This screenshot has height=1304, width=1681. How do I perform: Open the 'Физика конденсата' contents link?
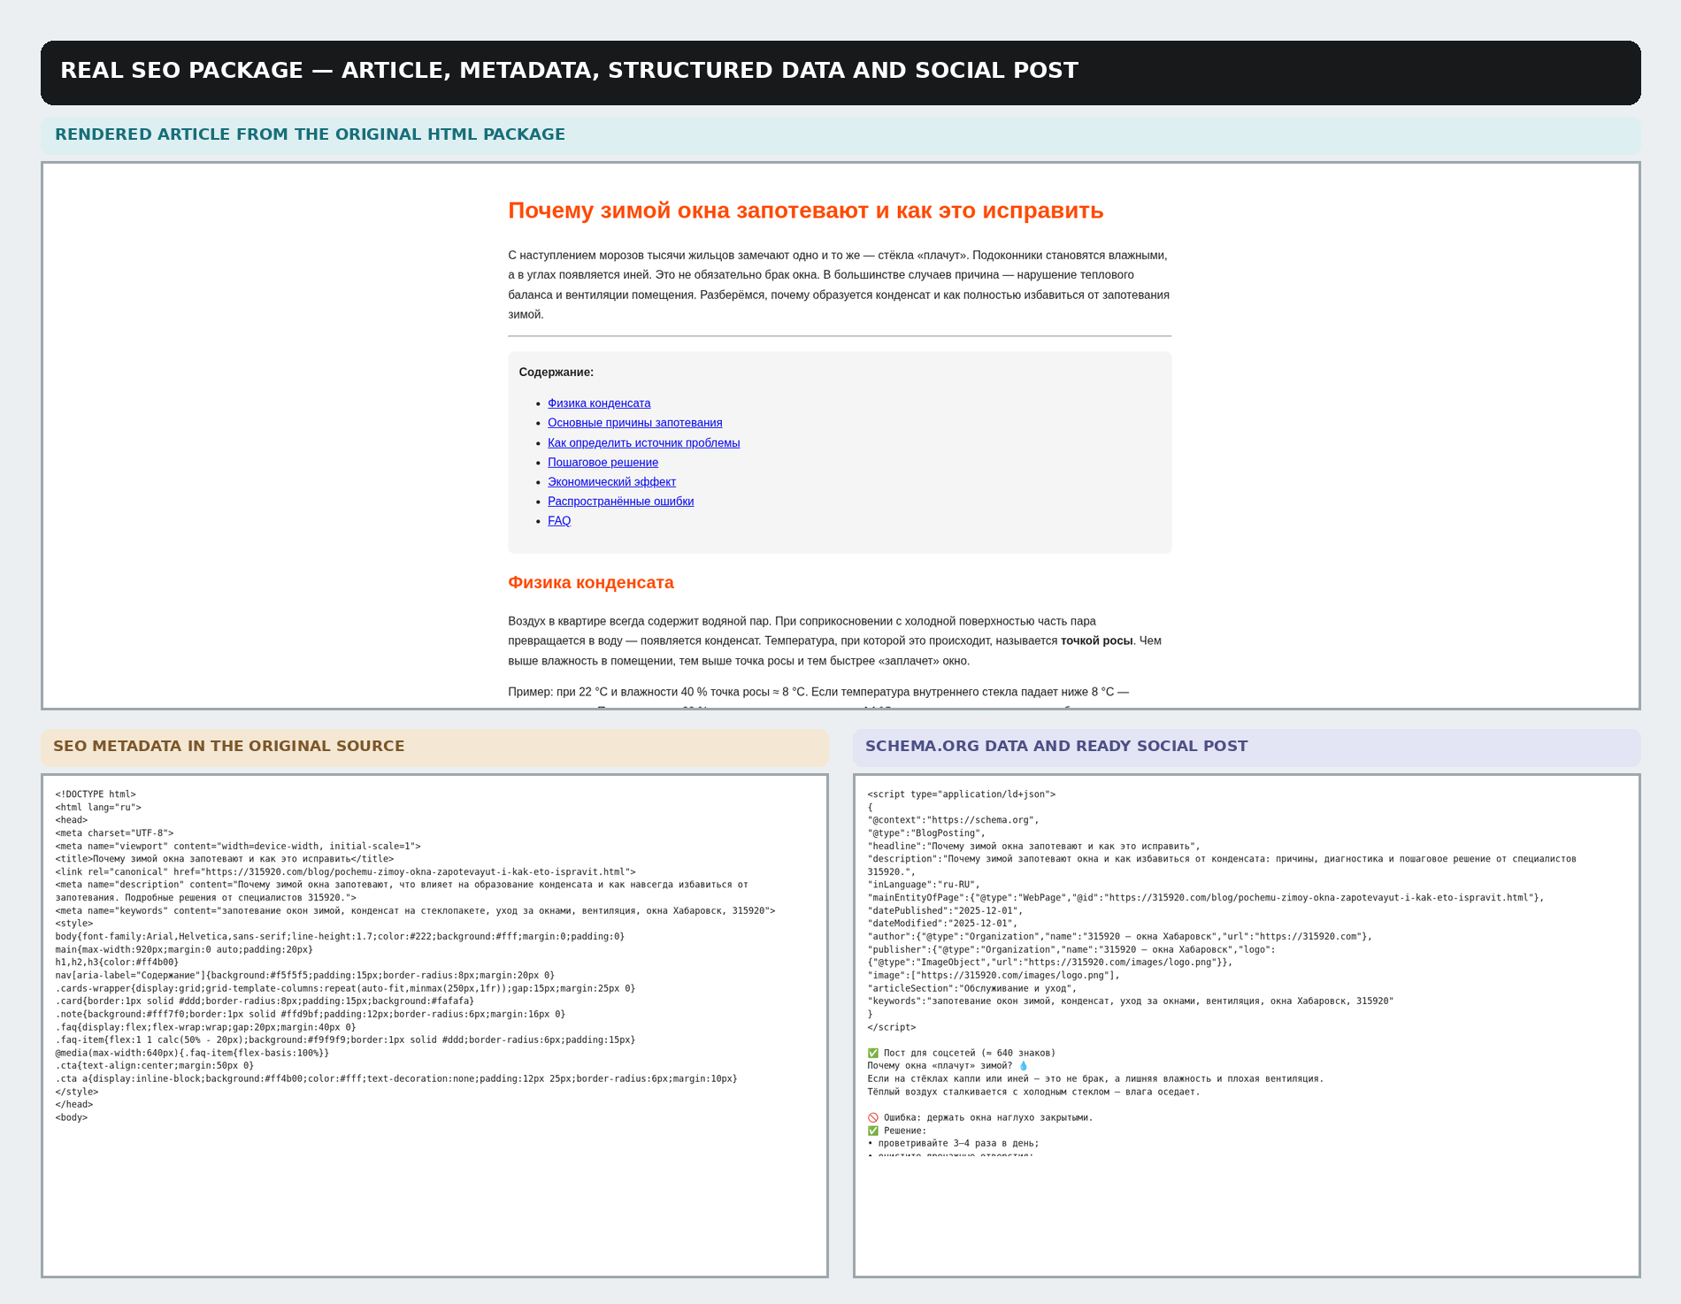pyautogui.click(x=599, y=403)
